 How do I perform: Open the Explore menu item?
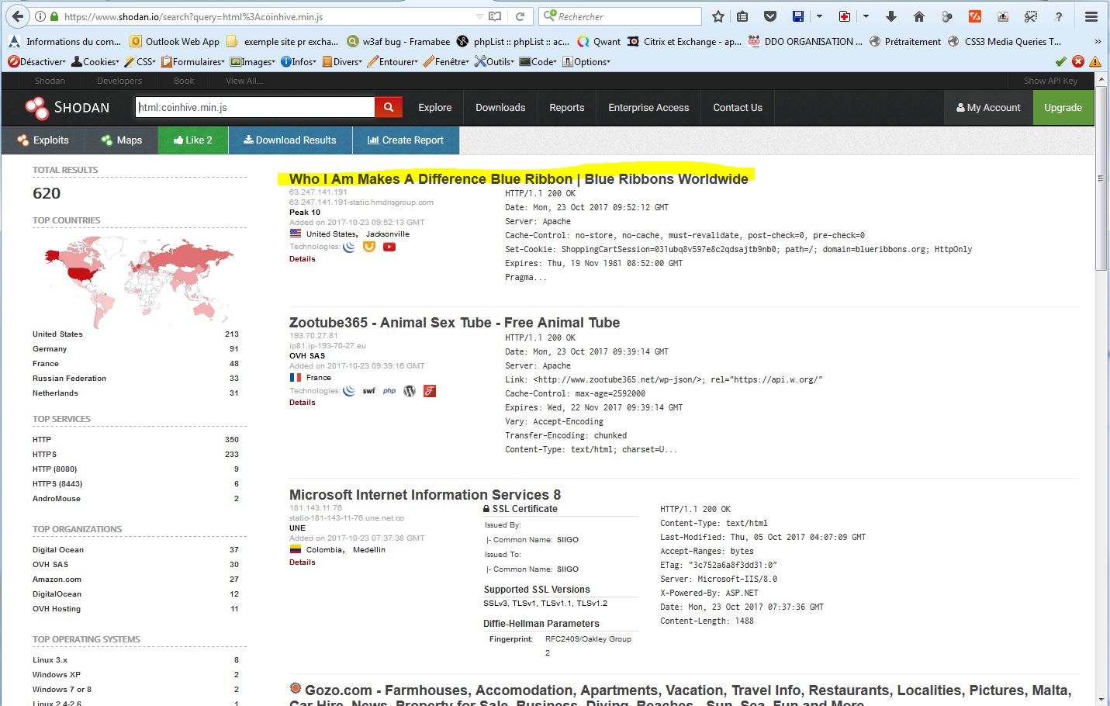pyautogui.click(x=434, y=108)
